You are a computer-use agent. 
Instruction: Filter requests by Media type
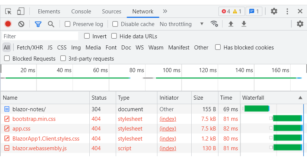click(93, 48)
